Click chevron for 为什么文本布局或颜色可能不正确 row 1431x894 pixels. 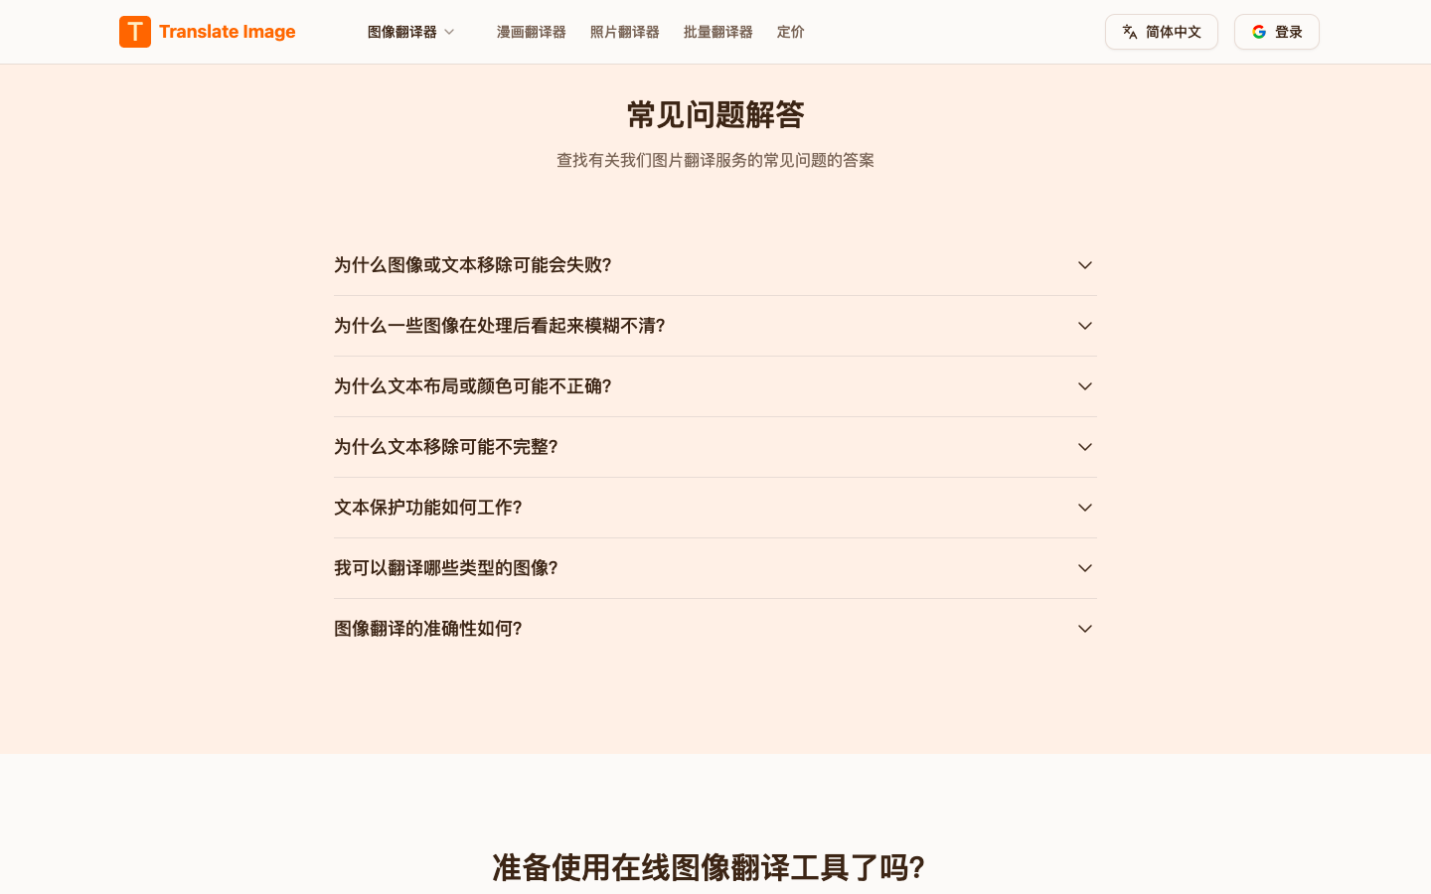click(1085, 386)
